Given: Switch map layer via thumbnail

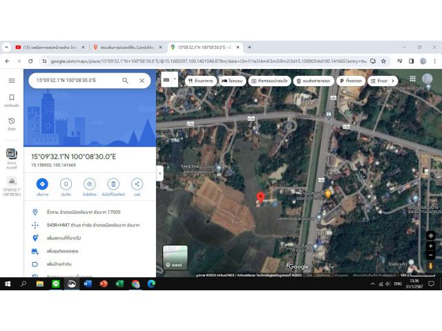Looking at the screenshot, I should point(175,257).
